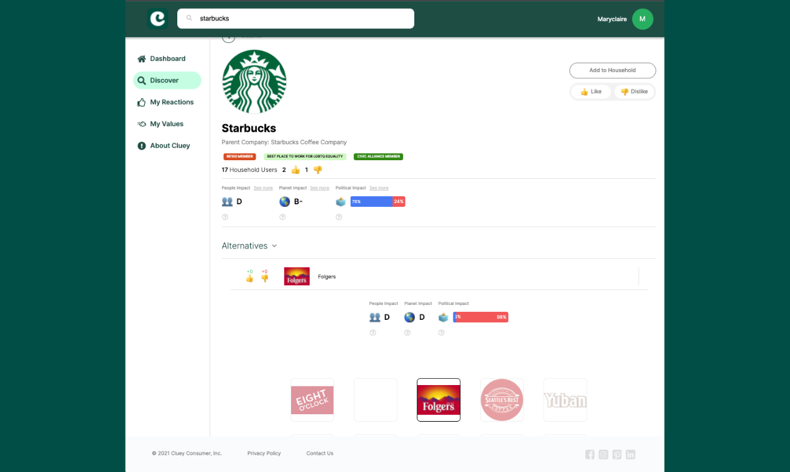Click Parent Company: Starbucks Coffee Company text
The width and height of the screenshot is (790, 472).
point(284,142)
